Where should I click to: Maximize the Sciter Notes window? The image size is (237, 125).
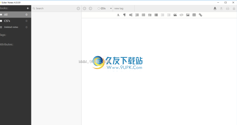pos(226,3)
